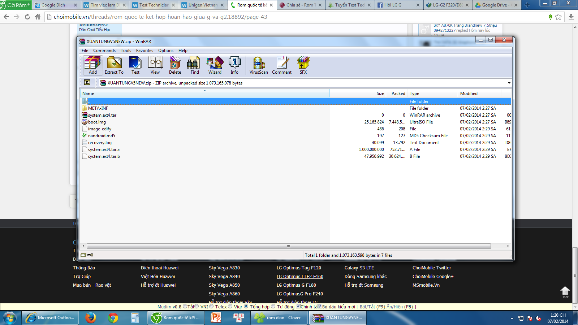
Task: Run the Test archive tool
Action: 135,65
